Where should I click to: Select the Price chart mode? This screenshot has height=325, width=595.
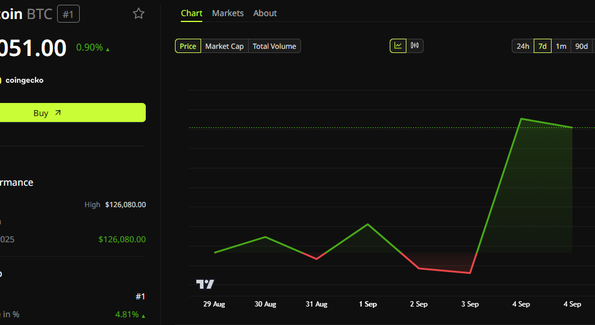coord(188,46)
